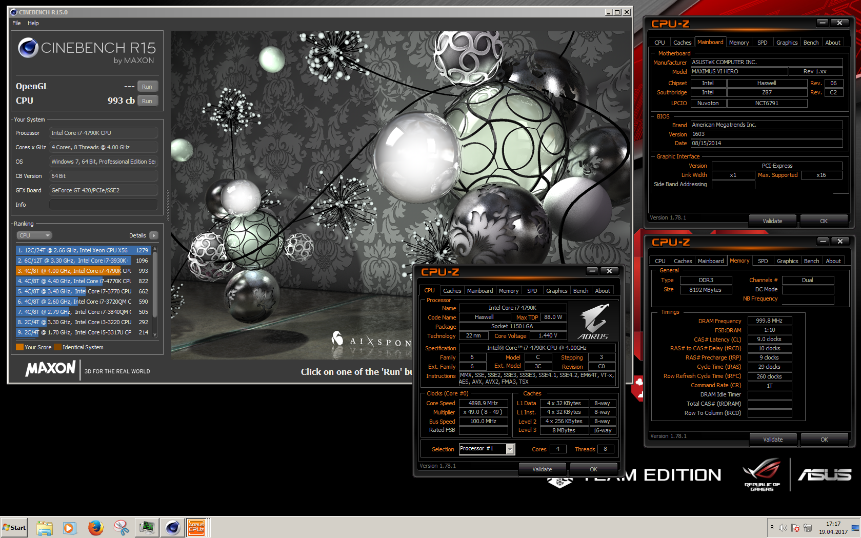The image size is (861, 538).
Task: Open the CPU ranking type dropdown
Action: [x=34, y=235]
